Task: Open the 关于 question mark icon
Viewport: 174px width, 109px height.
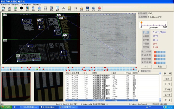Action: click(x=94, y=9)
